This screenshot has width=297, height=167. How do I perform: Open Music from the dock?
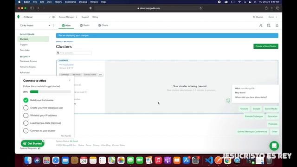coord(158,161)
